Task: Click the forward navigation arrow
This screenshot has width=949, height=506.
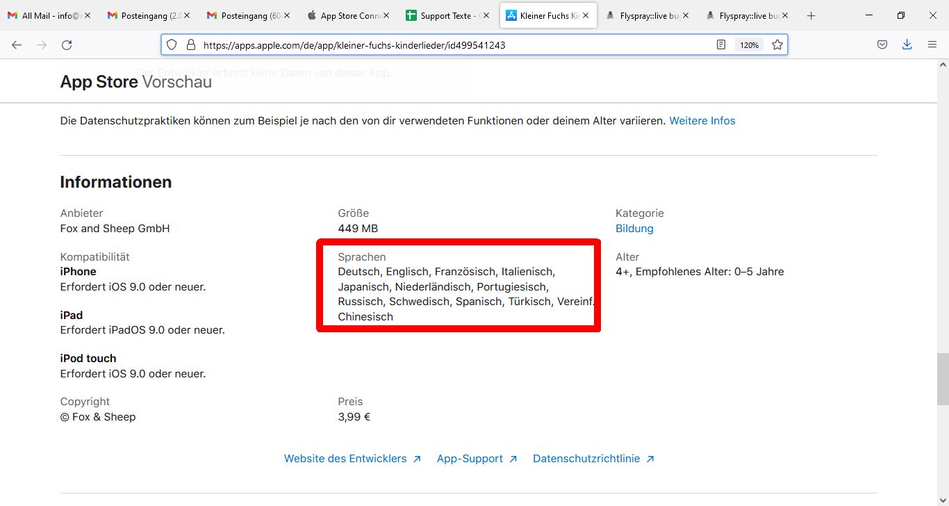Action: [42, 44]
